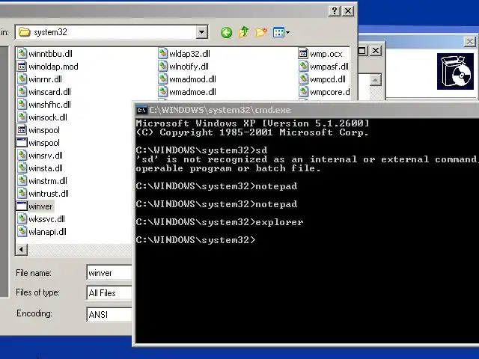This screenshot has height=359, width=479.
Task: Select the winsock.dll file icon
Action: click(x=22, y=117)
